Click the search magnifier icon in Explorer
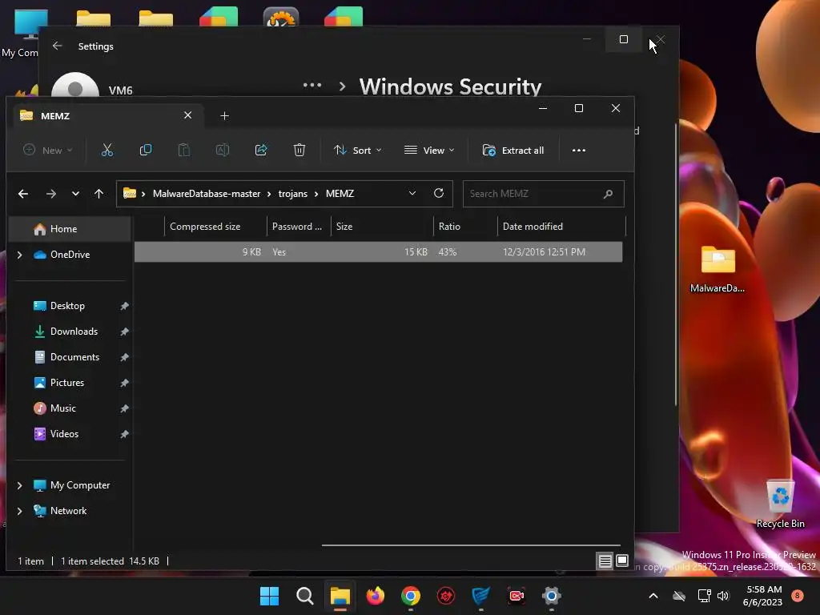Image resolution: width=820 pixels, height=615 pixels. click(608, 194)
